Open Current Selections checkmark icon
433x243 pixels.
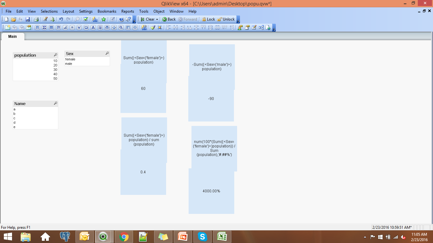pos(86,19)
